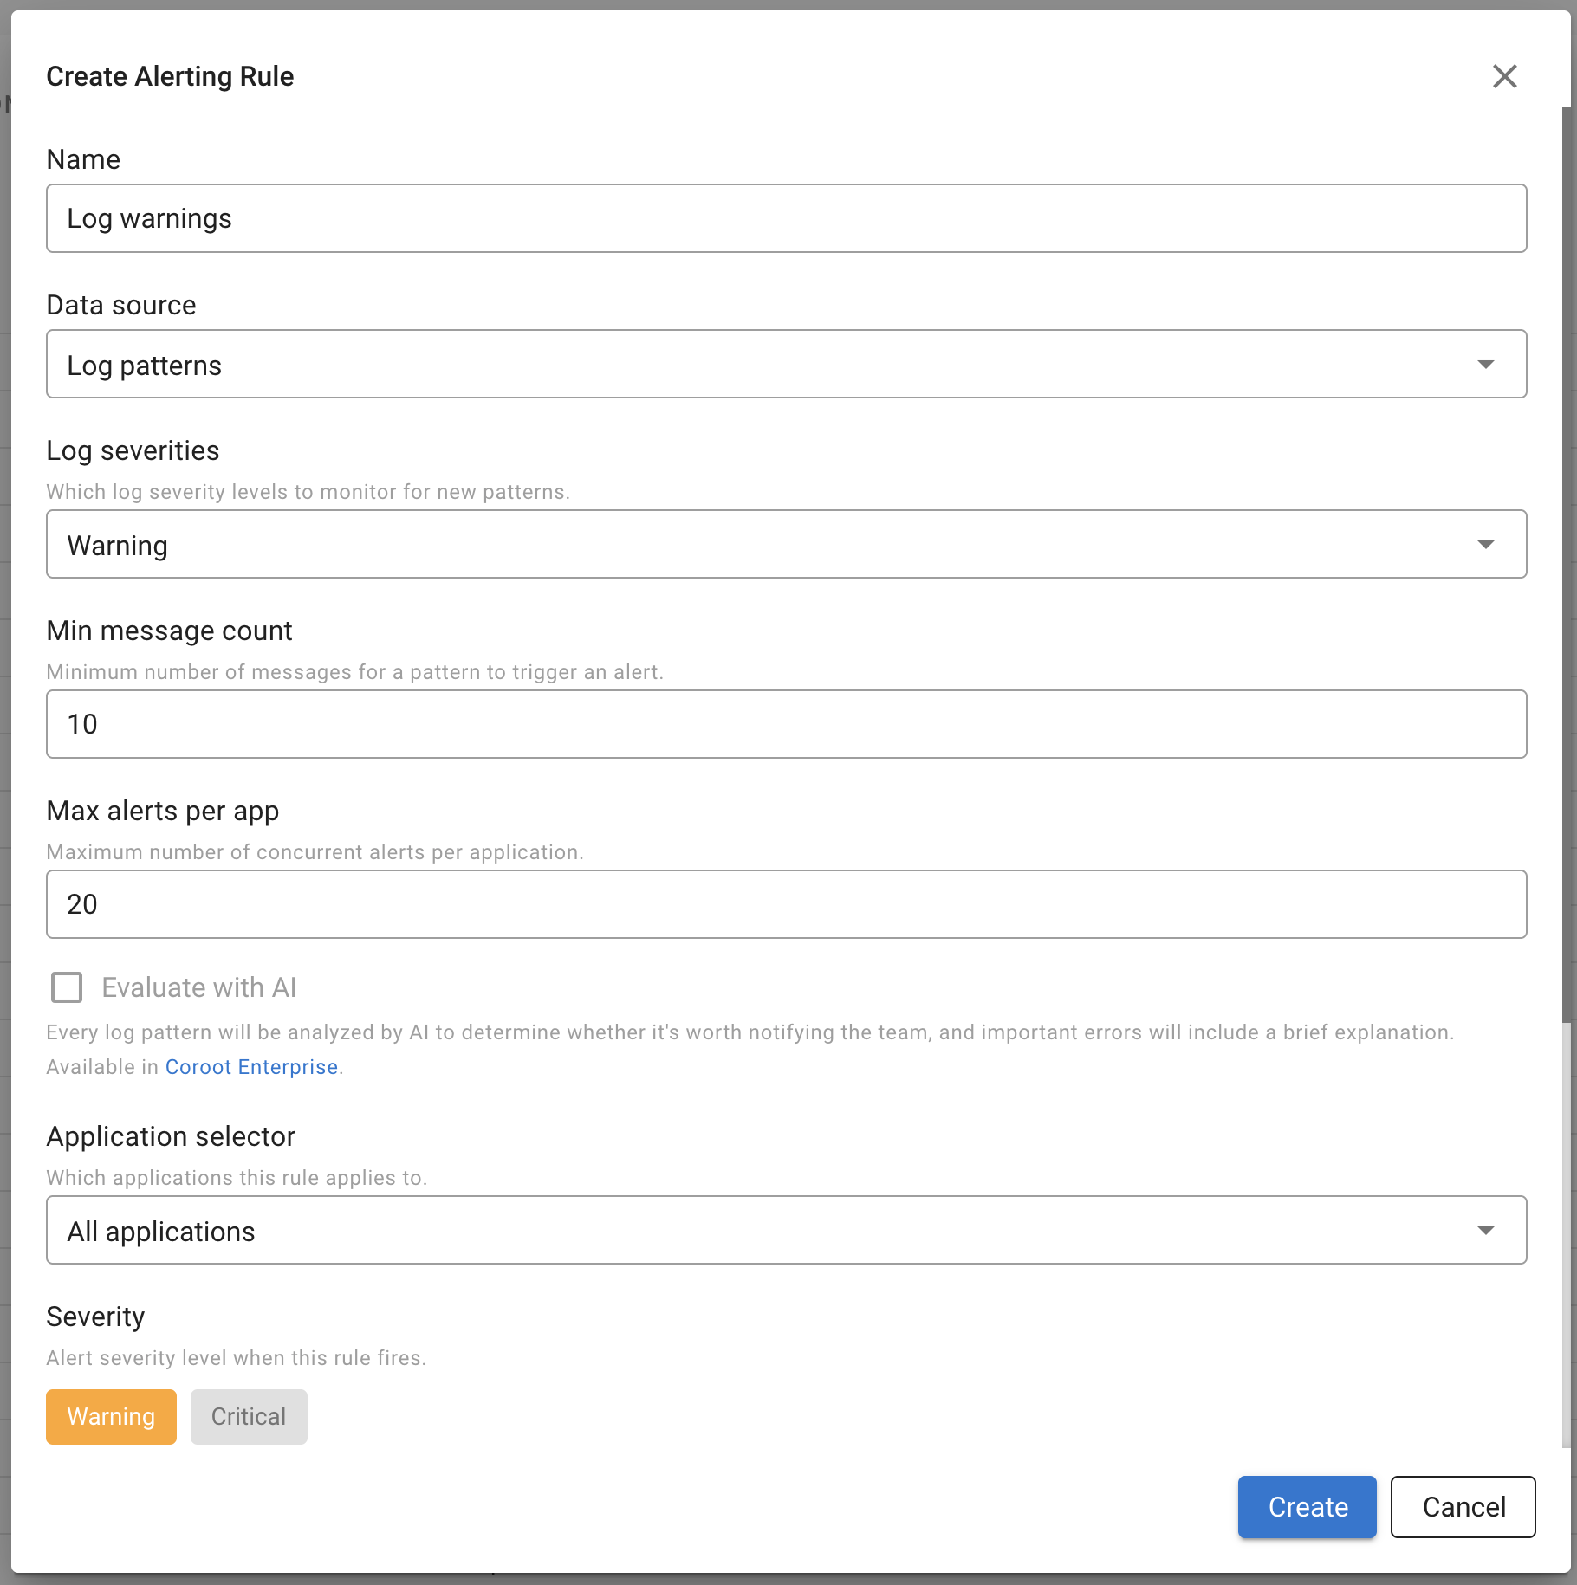Image resolution: width=1577 pixels, height=1585 pixels.
Task: Click the Log severities section label
Action: (132, 450)
